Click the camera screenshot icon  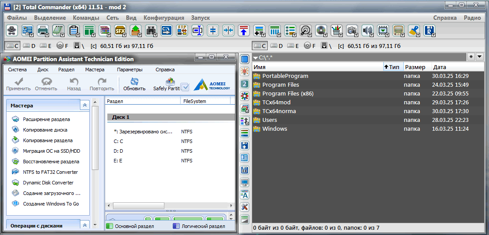(351, 30)
